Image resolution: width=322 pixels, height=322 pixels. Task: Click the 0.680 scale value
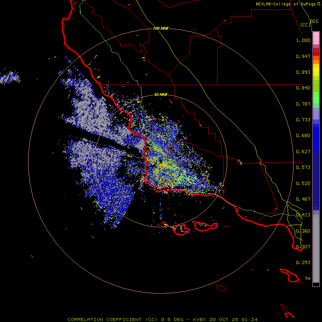coord(303,136)
